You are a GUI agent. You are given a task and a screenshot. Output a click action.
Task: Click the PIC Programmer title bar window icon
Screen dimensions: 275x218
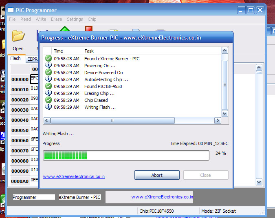pyautogui.click(x=11, y=10)
